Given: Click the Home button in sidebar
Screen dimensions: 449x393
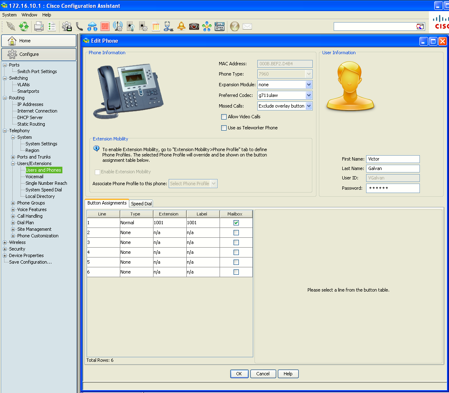Looking at the screenshot, I should (x=39, y=41).
